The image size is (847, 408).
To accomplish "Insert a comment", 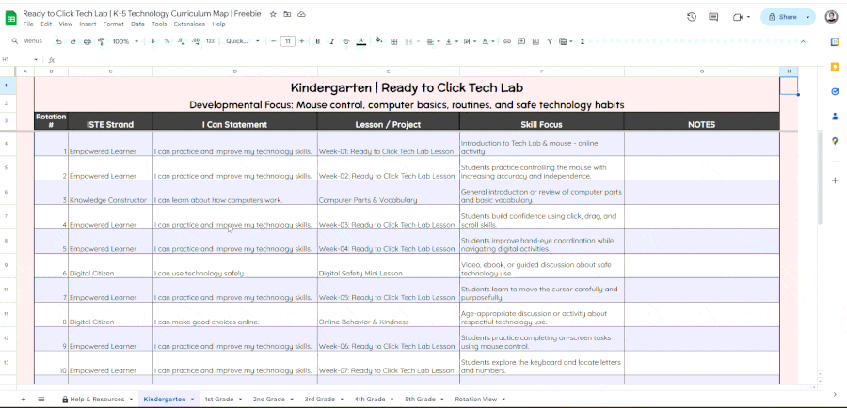I will pyautogui.click(x=521, y=41).
